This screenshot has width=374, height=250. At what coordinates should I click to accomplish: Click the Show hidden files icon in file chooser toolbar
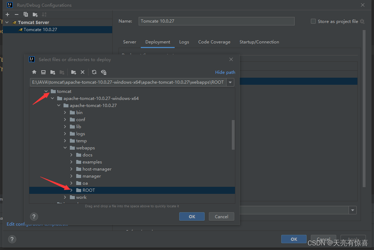tap(103, 72)
